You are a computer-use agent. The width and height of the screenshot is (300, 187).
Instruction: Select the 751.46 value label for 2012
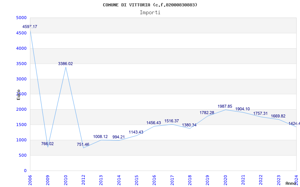83,144
